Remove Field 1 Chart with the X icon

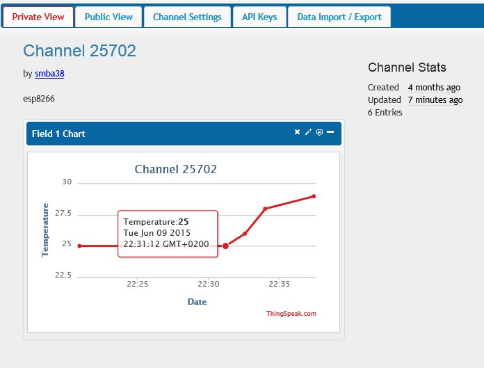click(x=297, y=132)
